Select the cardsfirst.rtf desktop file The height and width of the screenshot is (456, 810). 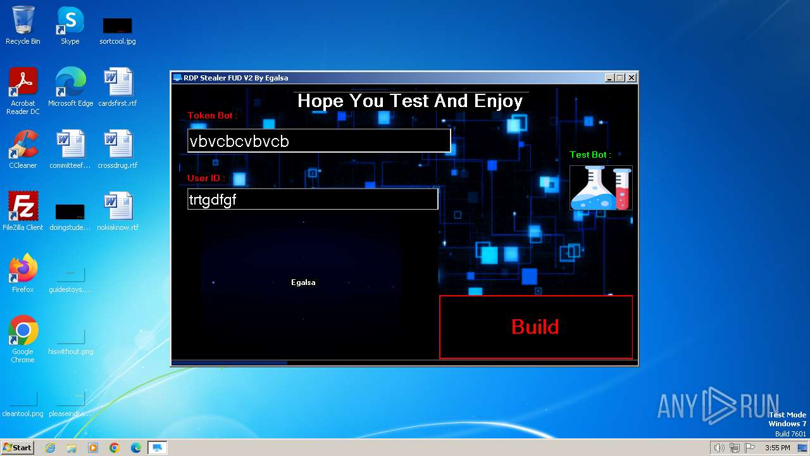pos(118,87)
